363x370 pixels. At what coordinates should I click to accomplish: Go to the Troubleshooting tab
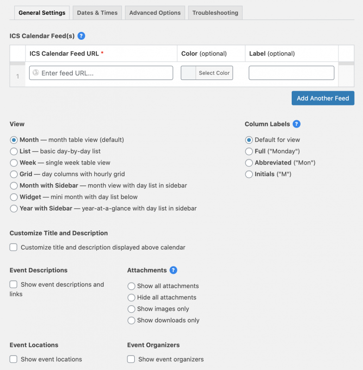(215, 12)
